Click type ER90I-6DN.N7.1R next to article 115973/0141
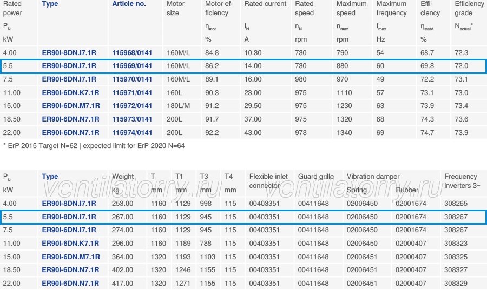 click(70, 119)
